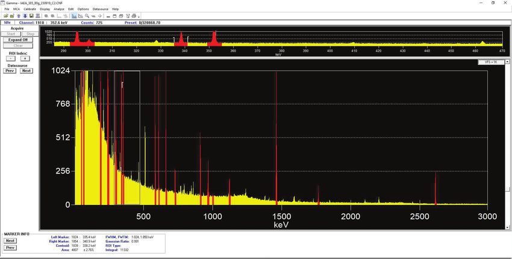Open the Datasource menu in menu bar
The width and height of the screenshot is (512, 259).
[x=101, y=10]
